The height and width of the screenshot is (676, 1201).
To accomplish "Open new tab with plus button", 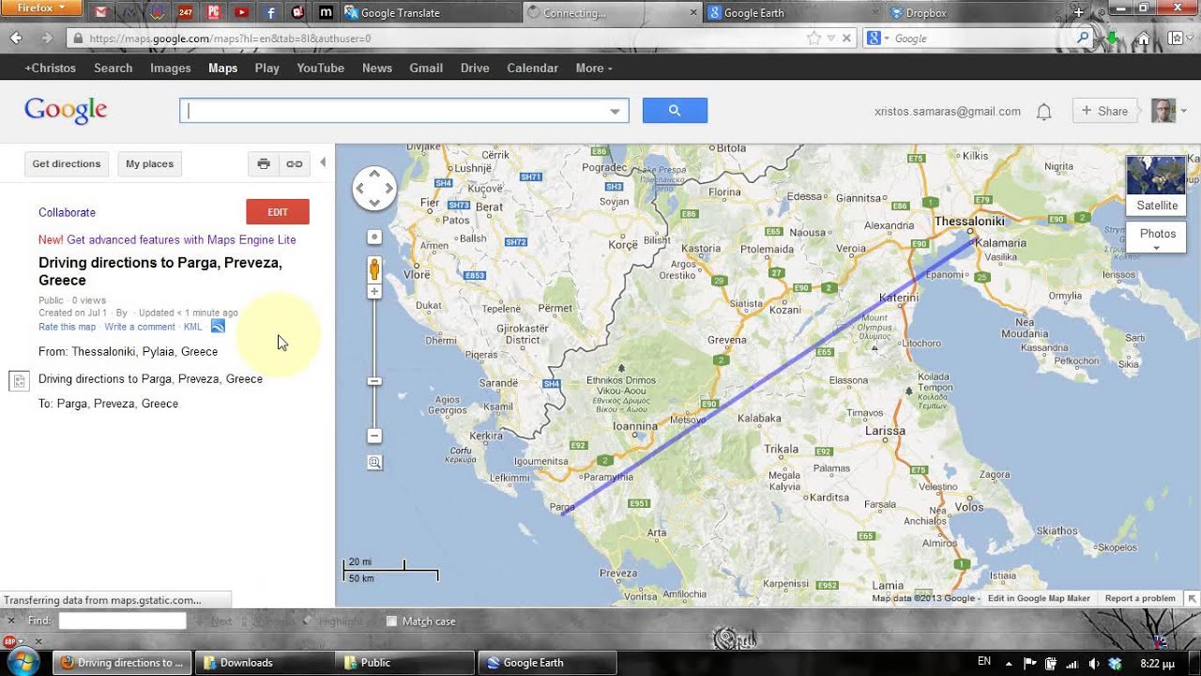I will click(1078, 12).
